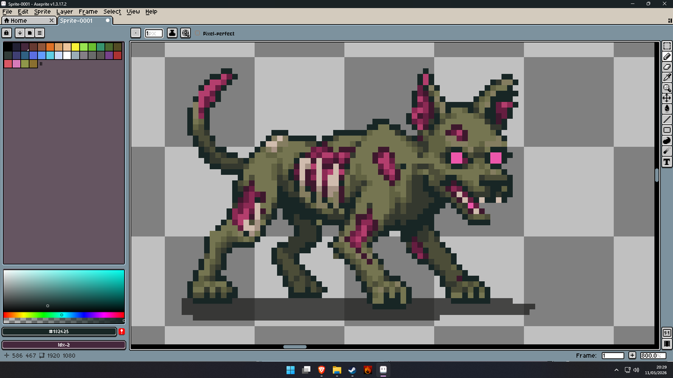Open File Explorer from the taskbar
Image resolution: width=673 pixels, height=378 pixels.
[x=336, y=370]
